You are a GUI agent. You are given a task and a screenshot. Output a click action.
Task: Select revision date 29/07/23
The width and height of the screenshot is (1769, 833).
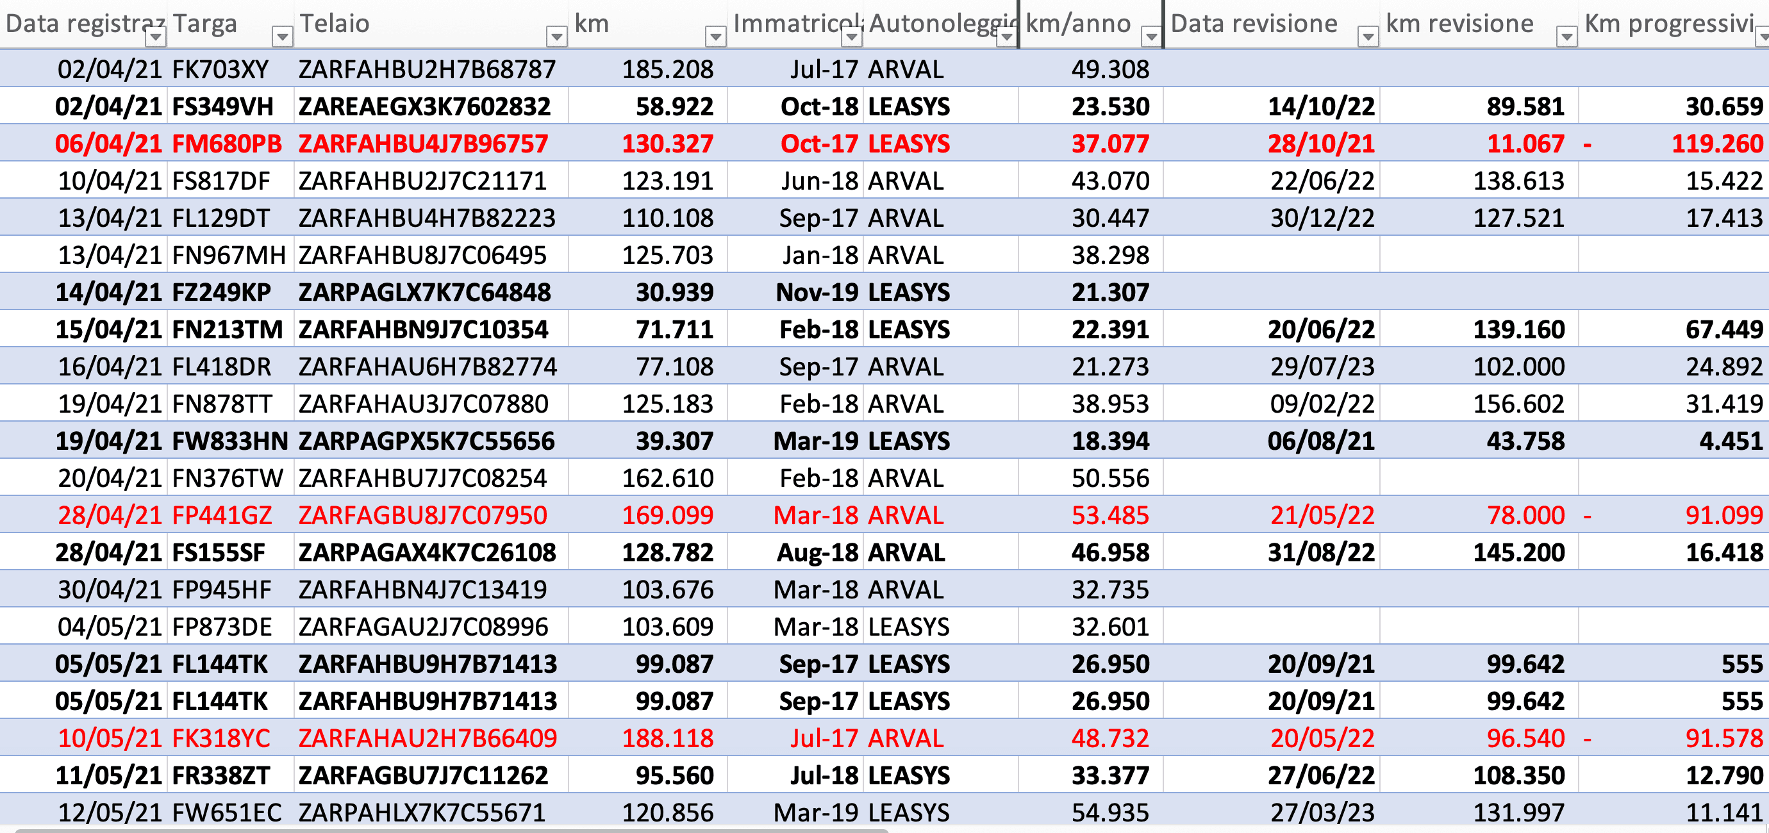click(x=1322, y=367)
